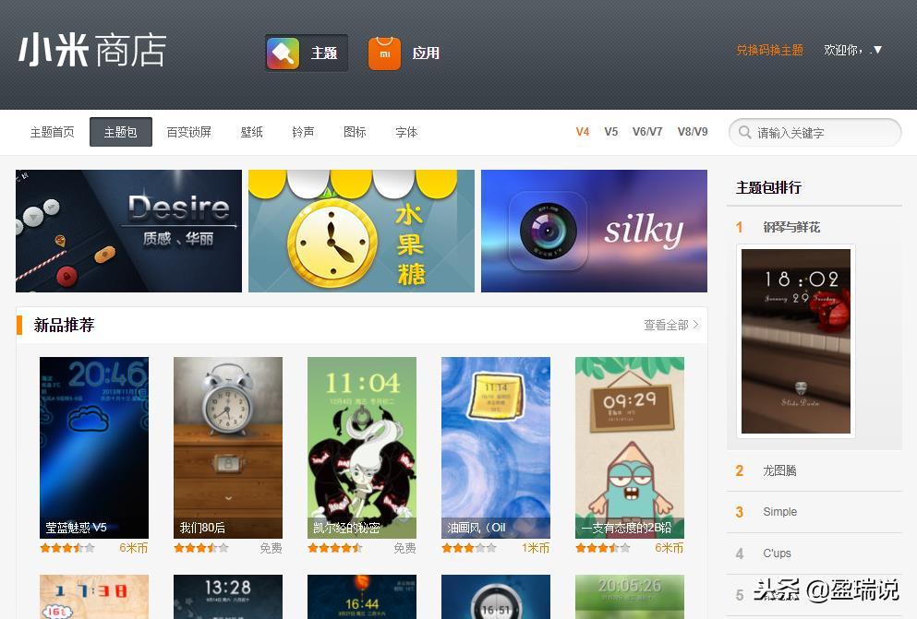Click the colorful paint brush theme icon

(x=284, y=54)
